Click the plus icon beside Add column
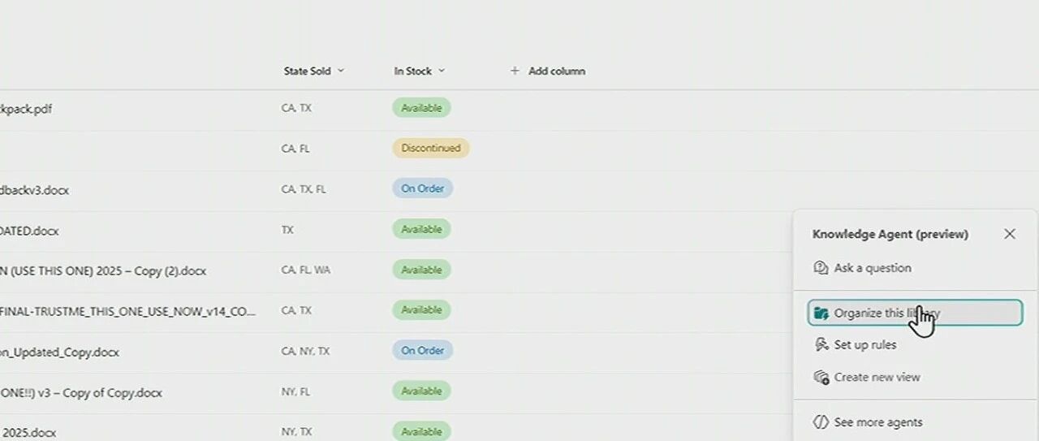This screenshot has width=1039, height=441. pyautogui.click(x=515, y=71)
